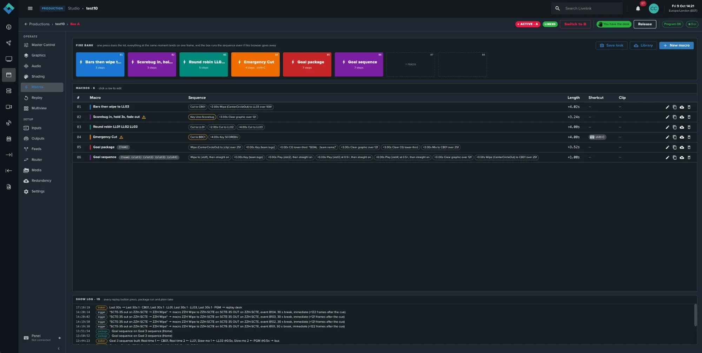Open Panel 'Not connected' status

coord(42,338)
